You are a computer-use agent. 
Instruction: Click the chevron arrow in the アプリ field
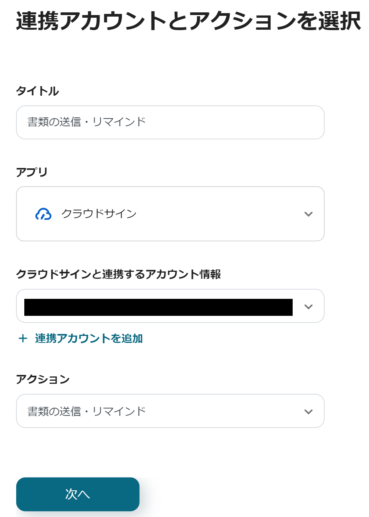308,214
